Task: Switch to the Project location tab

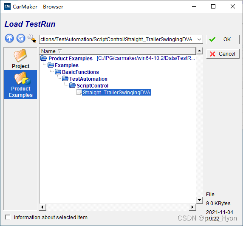Action: [x=20, y=59]
